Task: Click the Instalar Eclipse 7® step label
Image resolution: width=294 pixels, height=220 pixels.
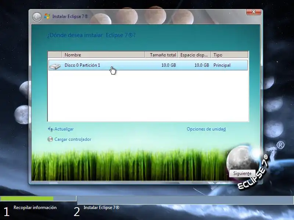Action: 101,208
